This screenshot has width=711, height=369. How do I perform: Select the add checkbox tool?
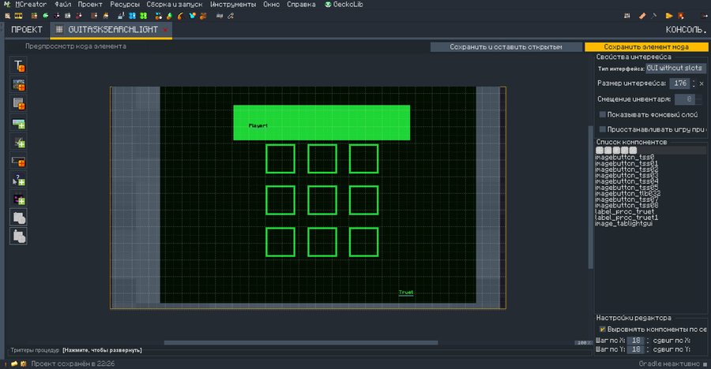(19, 142)
